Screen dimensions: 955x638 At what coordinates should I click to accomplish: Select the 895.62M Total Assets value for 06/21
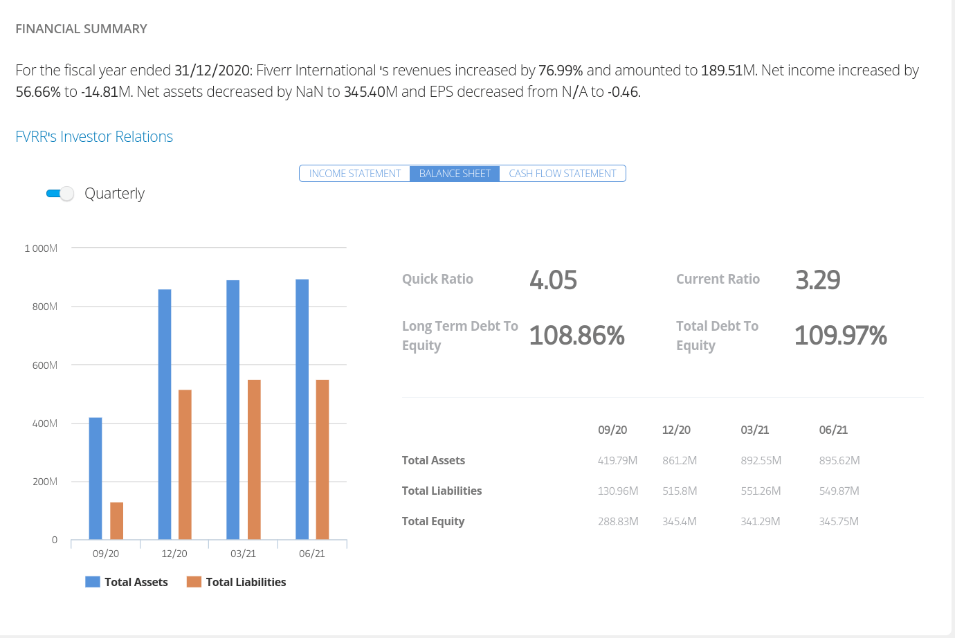point(839,460)
